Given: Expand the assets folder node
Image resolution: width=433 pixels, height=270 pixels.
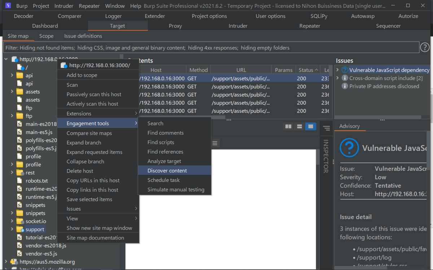Looking at the screenshot, I should coord(12,91).
